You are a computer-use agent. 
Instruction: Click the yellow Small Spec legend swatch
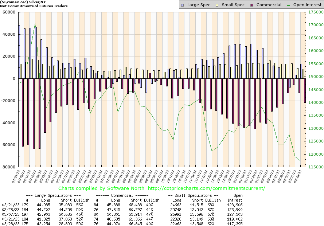pos(218,5)
